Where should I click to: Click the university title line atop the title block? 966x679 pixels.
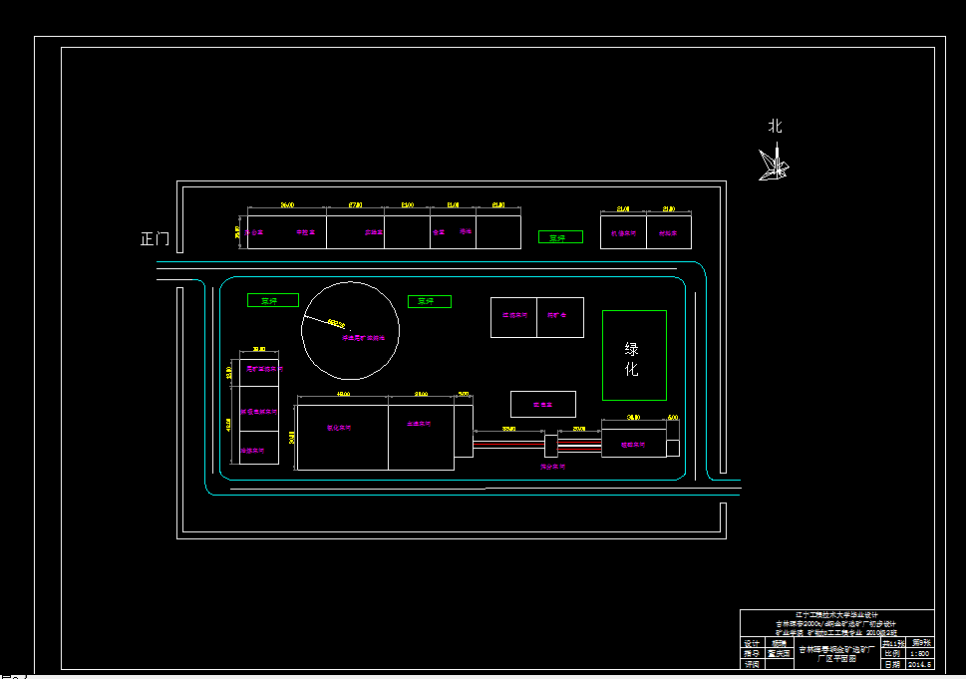pyautogui.click(x=836, y=615)
